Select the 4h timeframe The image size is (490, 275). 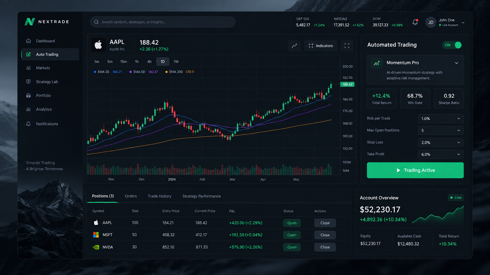click(149, 62)
